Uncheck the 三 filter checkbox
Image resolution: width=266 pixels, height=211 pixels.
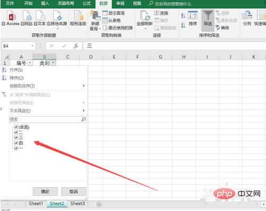click(16, 138)
